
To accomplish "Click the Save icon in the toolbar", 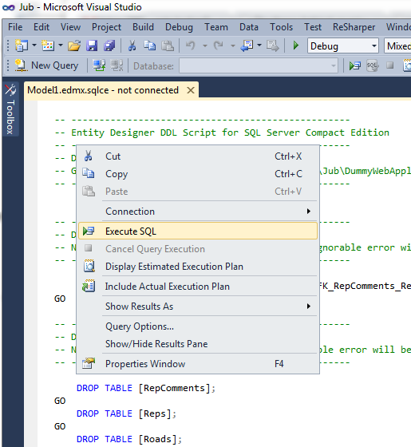I will coord(92,45).
